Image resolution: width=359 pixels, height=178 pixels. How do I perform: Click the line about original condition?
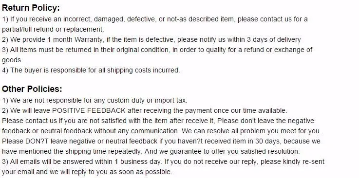[157, 50]
